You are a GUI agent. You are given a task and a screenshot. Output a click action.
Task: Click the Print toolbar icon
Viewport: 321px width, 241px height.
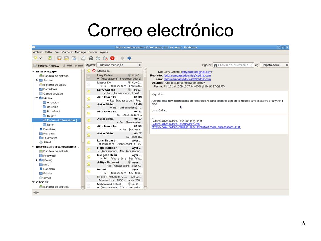point(83,58)
